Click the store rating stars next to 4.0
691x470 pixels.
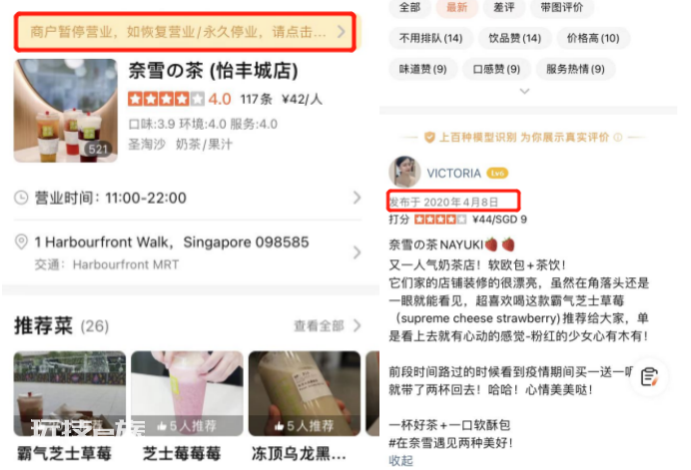click(x=166, y=99)
